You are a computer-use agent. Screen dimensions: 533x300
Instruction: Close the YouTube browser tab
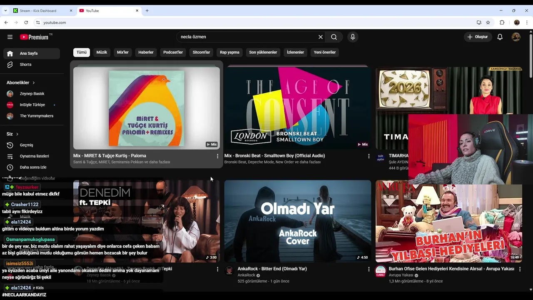(x=137, y=11)
